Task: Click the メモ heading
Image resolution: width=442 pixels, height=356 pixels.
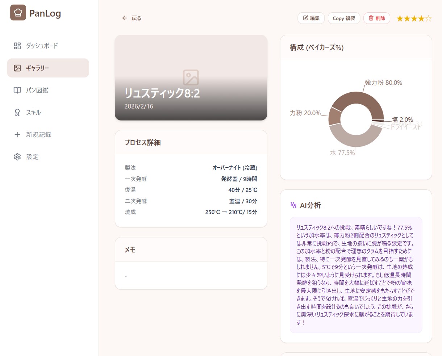Action: point(130,250)
